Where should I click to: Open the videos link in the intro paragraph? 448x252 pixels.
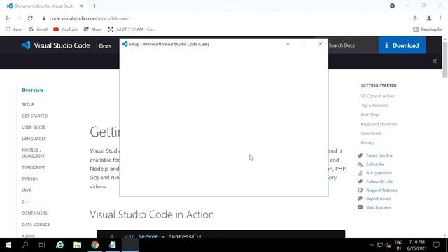pos(98,186)
